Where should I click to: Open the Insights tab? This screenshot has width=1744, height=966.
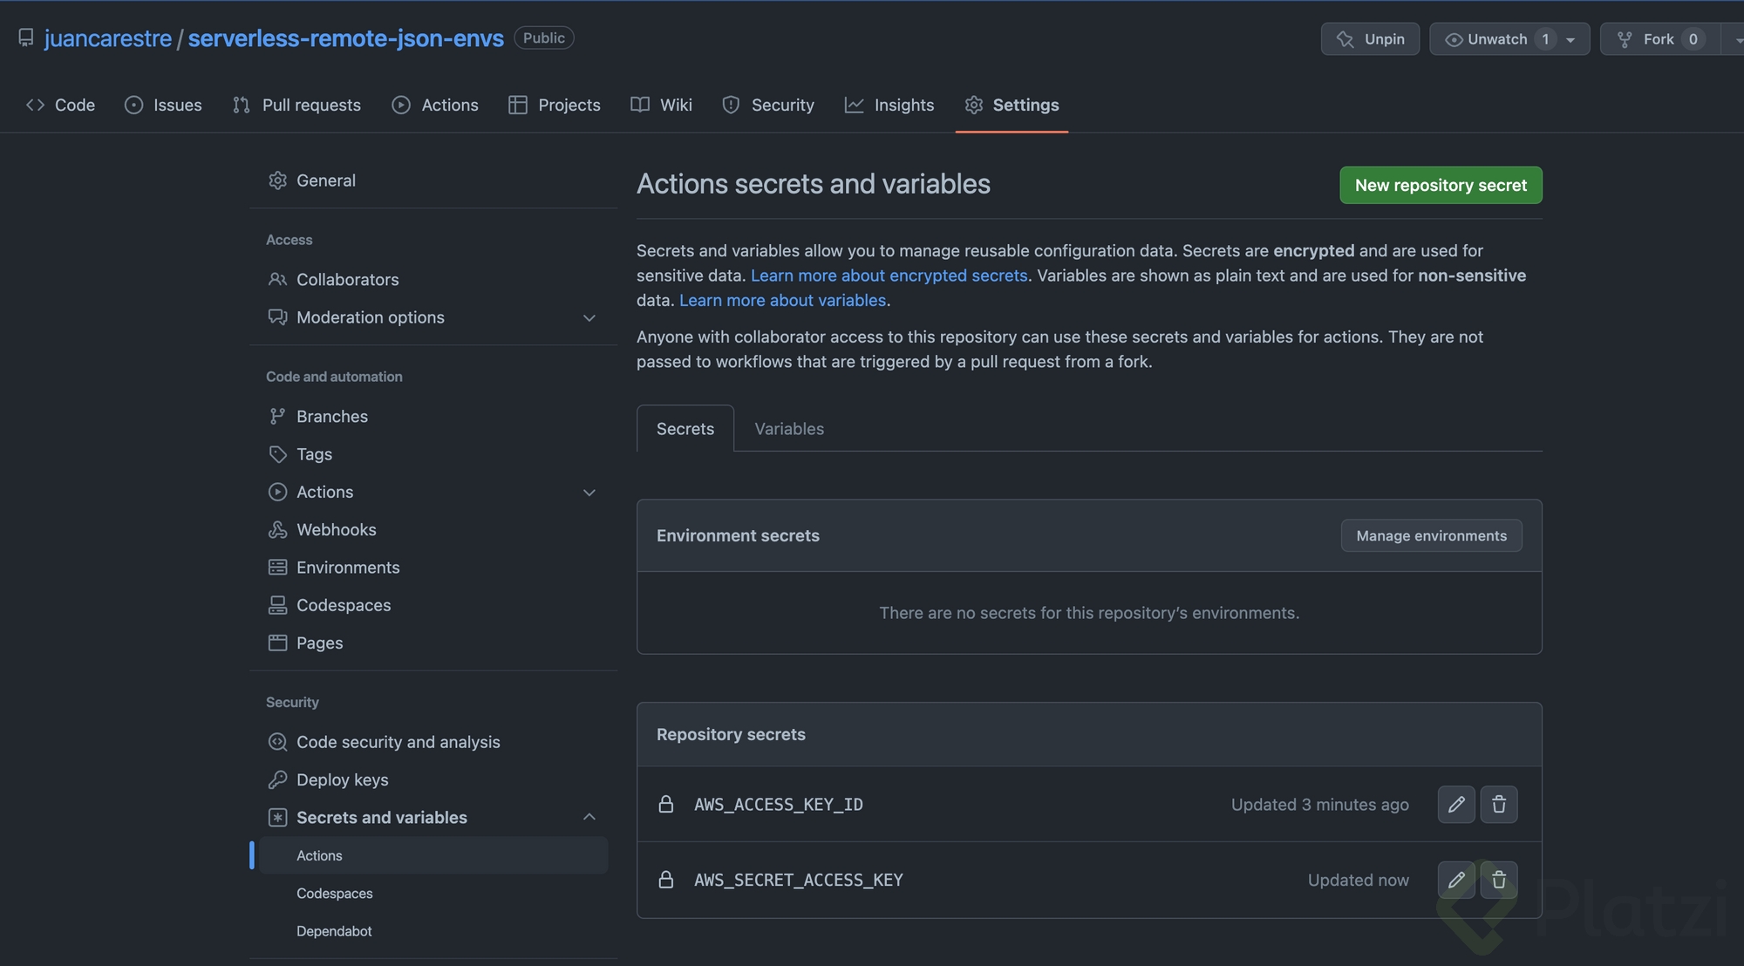click(889, 105)
